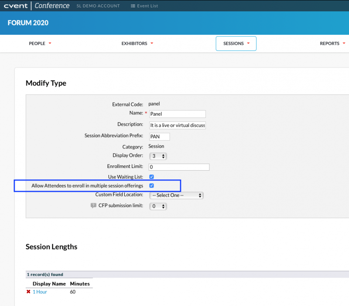Click the red arrow next to REPORTS
This screenshot has height=306, width=349.
pos(344,43)
